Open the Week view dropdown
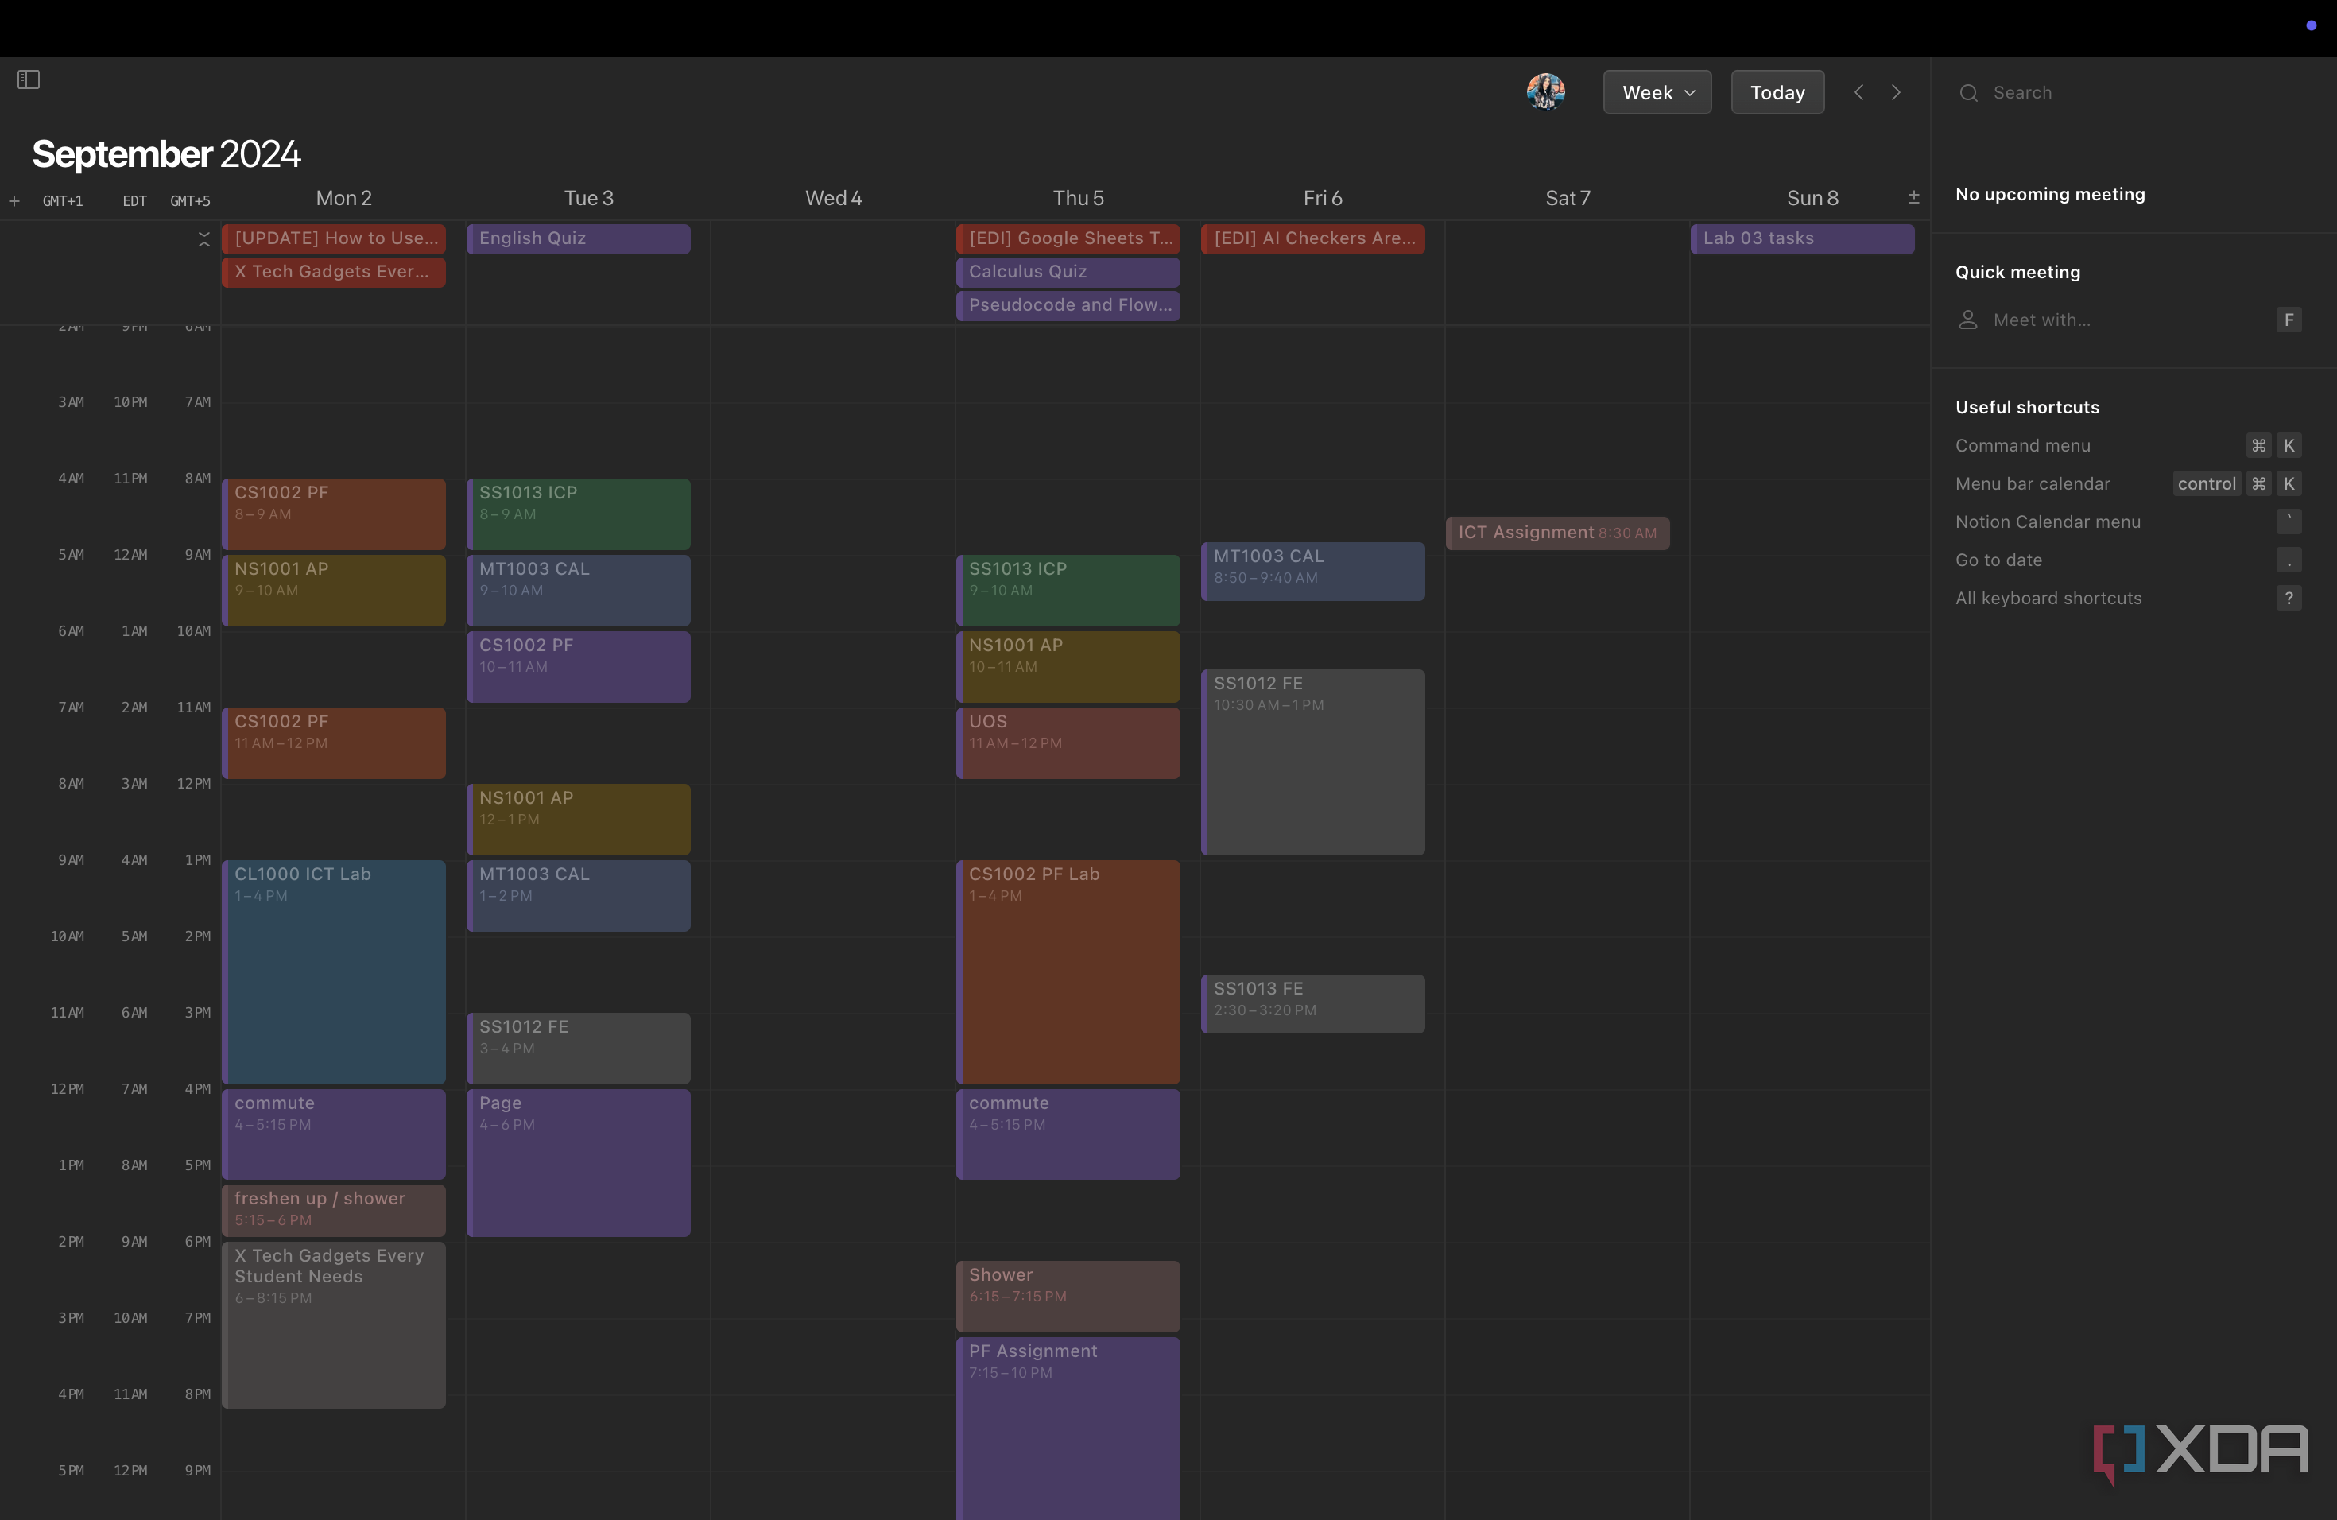The image size is (2337, 1520). pyautogui.click(x=1657, y=92)
